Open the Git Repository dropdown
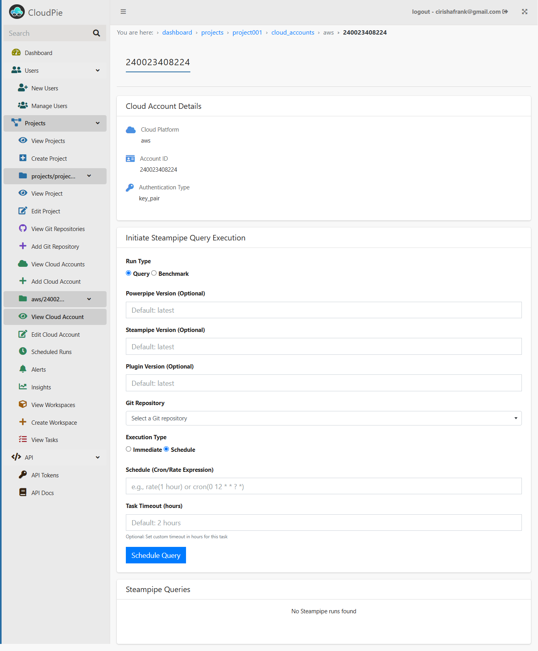This screenshot has height=651, width=538. point(324,418)
